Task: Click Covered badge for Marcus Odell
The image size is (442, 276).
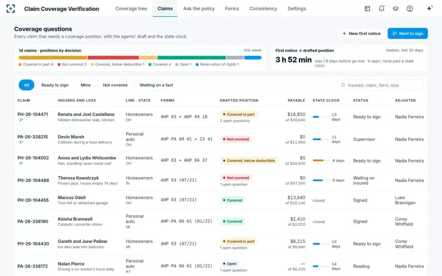Action: pos(232,200)
